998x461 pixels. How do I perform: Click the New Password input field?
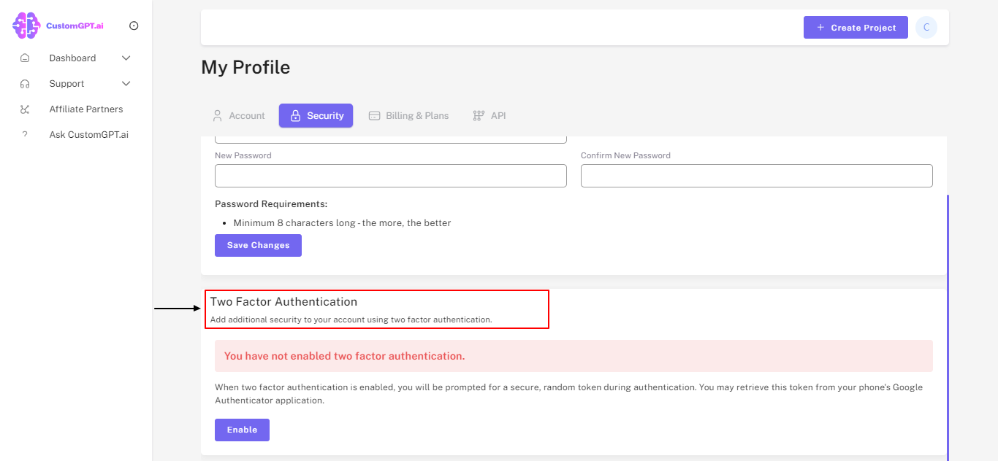point(390,176)
